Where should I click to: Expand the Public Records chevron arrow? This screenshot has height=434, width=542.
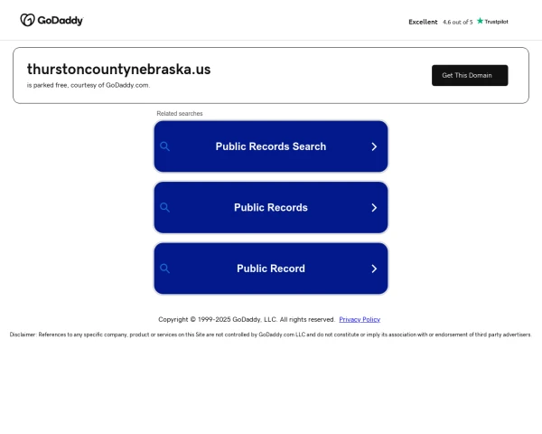point(374,208)
